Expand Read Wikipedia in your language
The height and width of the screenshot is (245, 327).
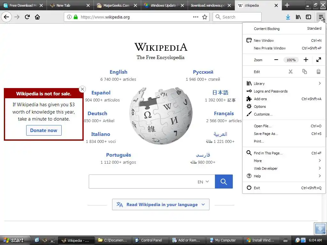coord(161,204)
